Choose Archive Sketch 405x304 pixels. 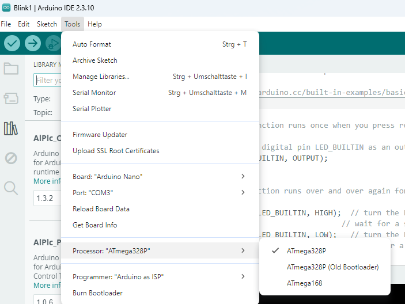(160, 60)
